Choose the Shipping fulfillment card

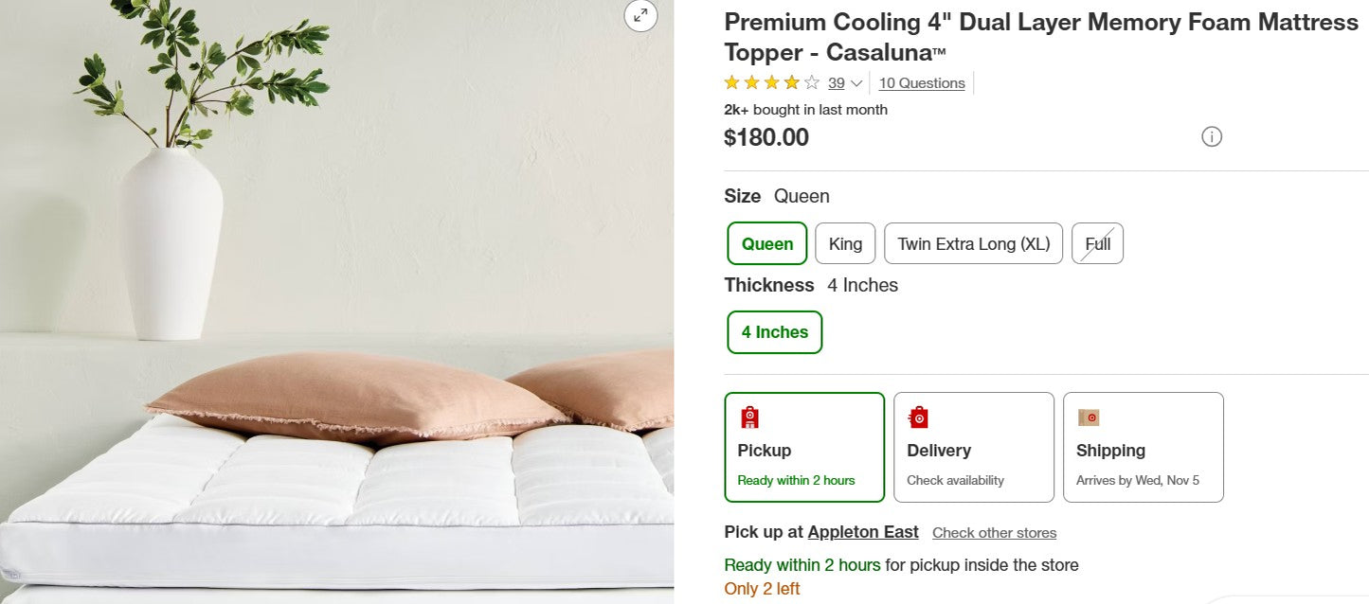click(1143, 446)
